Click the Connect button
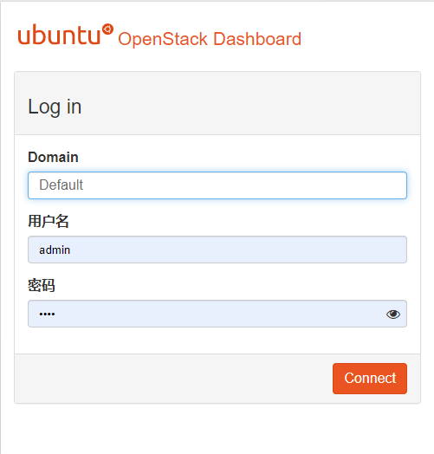434x454 pixels. [370, 379]
